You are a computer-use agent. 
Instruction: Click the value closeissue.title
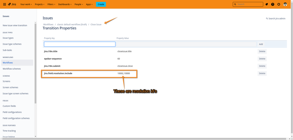click(124, 51)
